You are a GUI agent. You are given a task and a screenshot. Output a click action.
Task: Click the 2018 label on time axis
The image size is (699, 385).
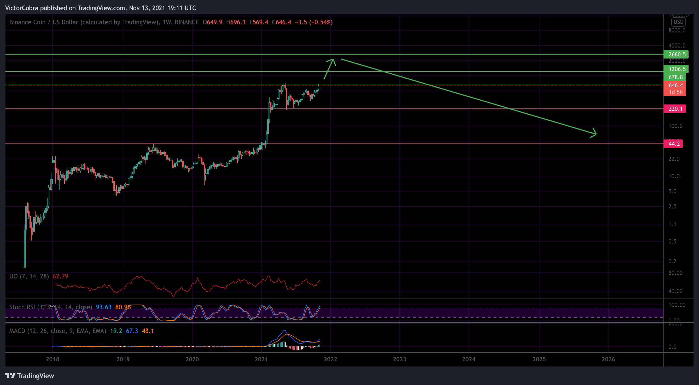point(53,359)
